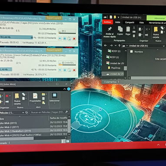Collapse the ribbon in John Wick window

pyautogui.click(x=65, y=89)
